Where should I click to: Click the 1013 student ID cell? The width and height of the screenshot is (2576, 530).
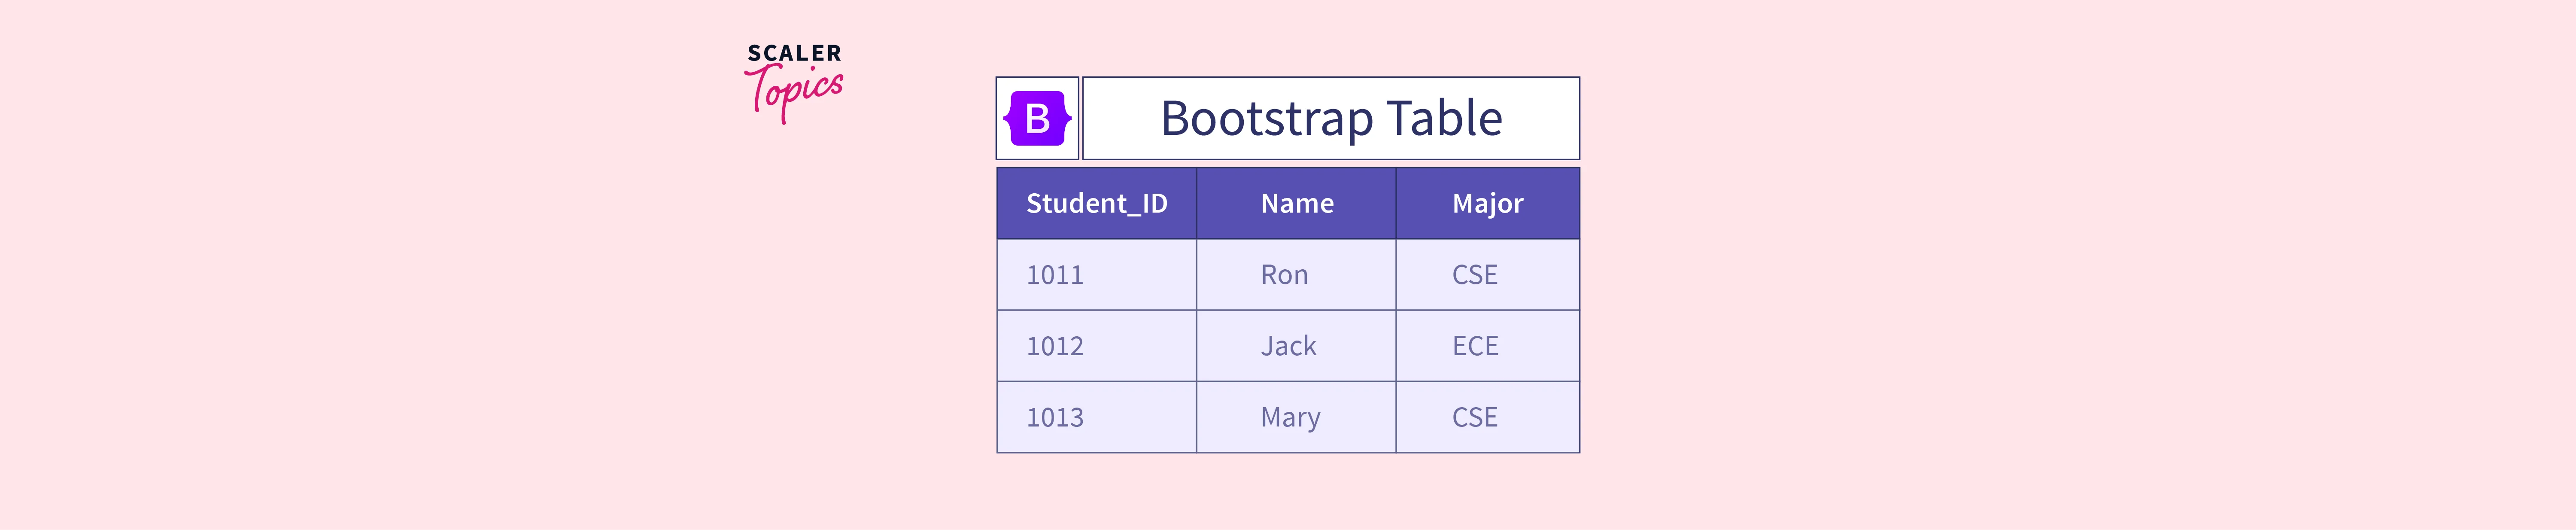tap(1055, 417)
